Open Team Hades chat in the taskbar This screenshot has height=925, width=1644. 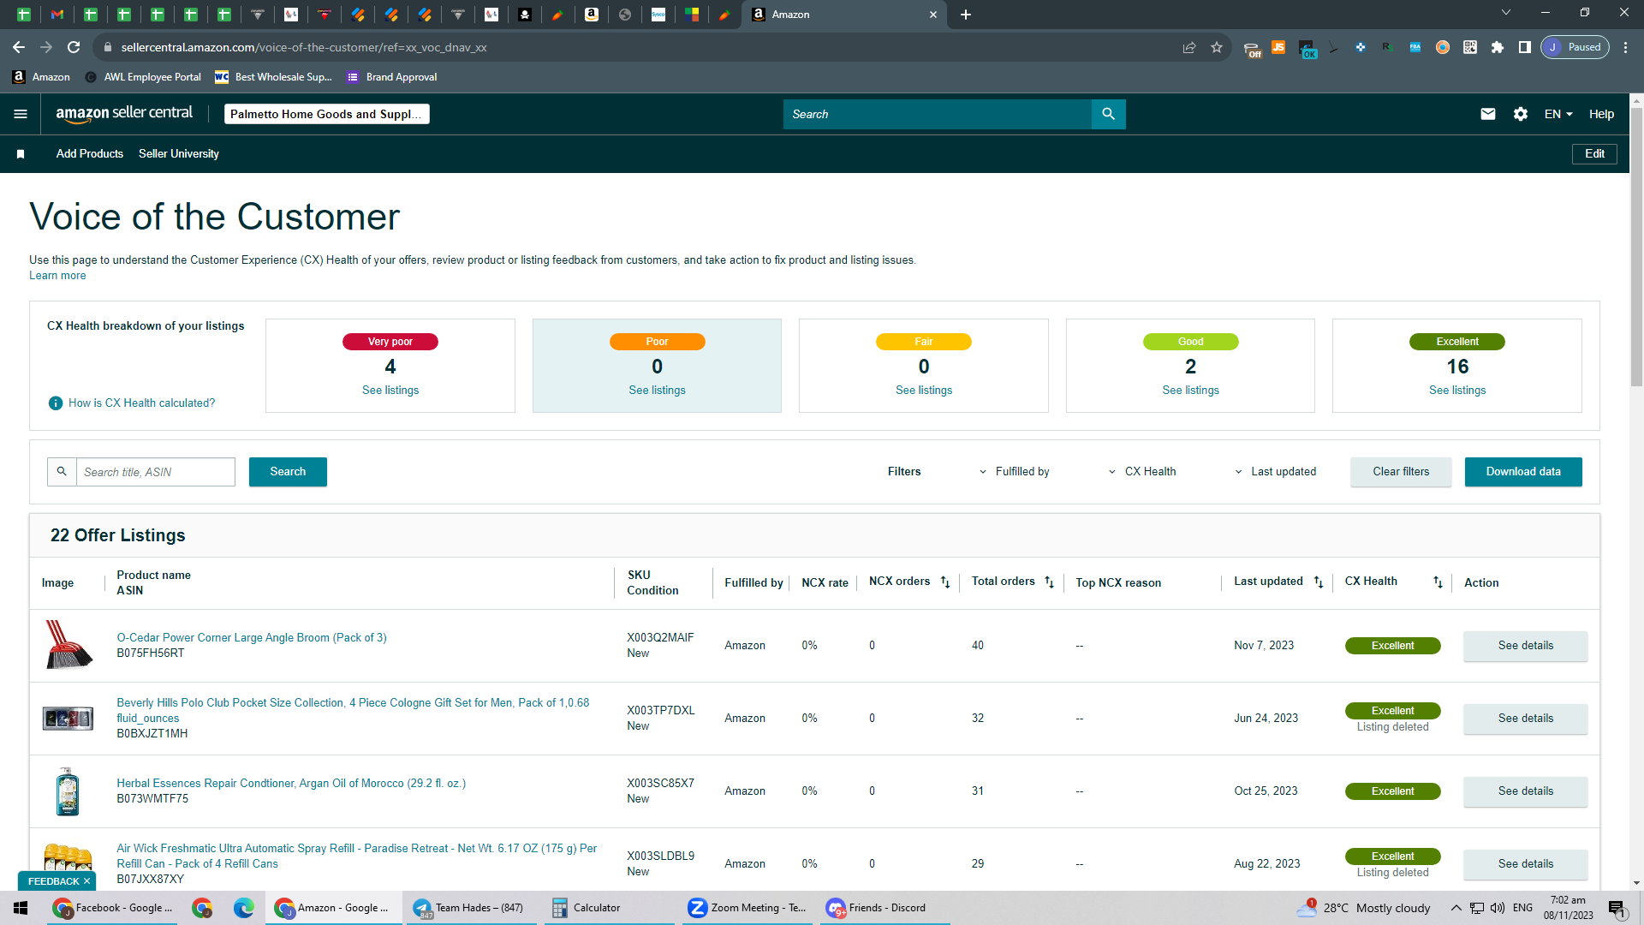(x=469, y=908)
